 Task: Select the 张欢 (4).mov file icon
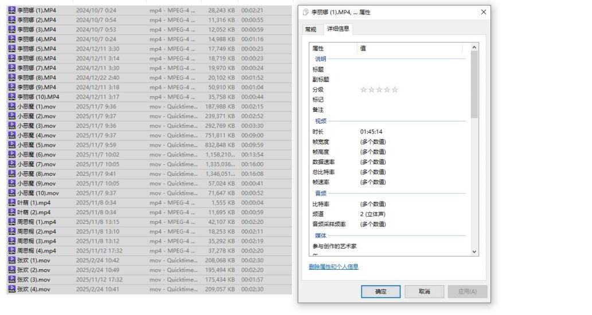click(11, 289)
